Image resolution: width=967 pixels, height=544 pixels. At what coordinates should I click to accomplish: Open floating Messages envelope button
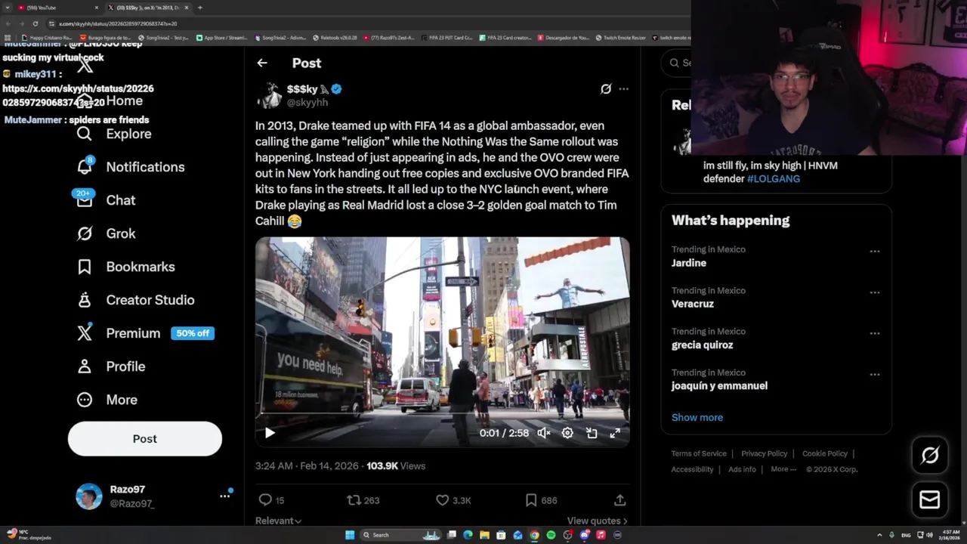tap(930, 499)
